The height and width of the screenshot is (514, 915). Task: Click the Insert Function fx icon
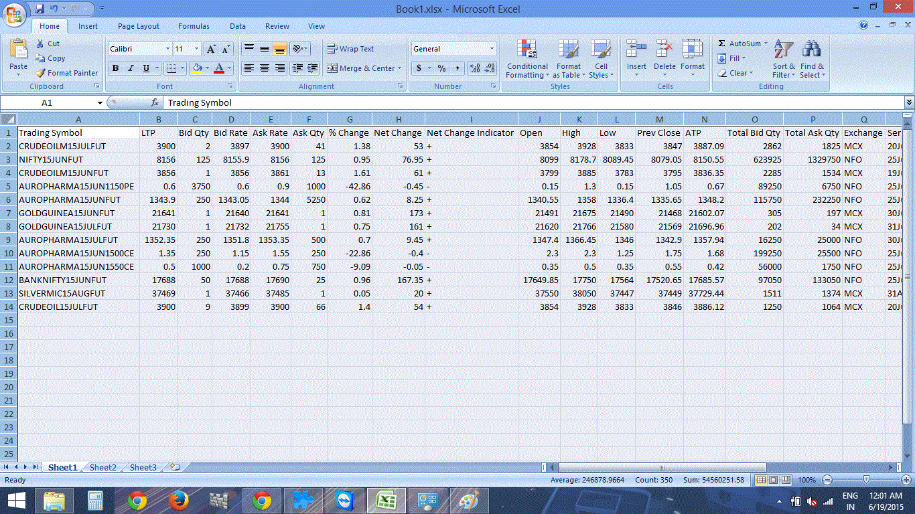[155, 102]
